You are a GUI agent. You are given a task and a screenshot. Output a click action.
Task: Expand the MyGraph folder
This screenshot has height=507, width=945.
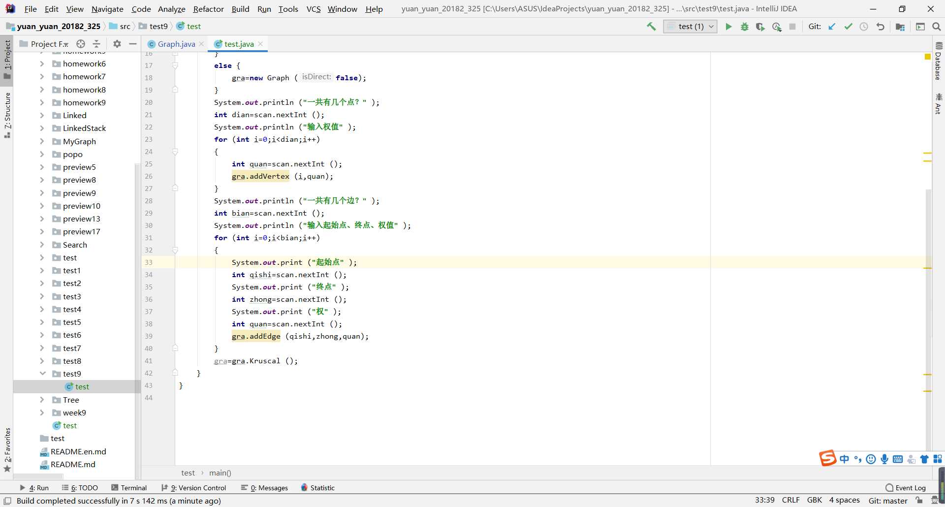tap(42, 141)
